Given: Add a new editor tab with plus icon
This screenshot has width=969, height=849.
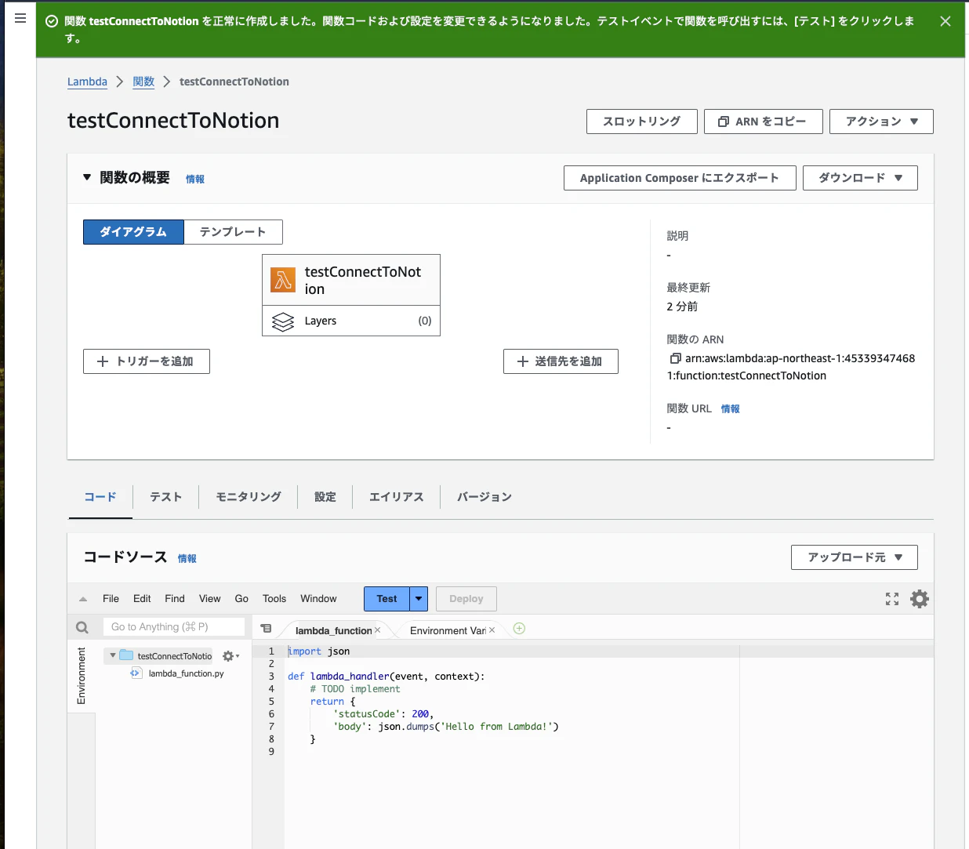Looking at the screenshot, I should [x=519, y=629].
